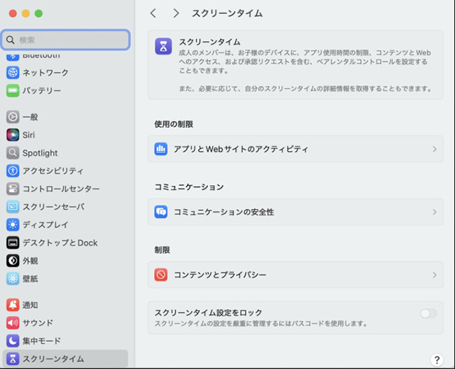Open コミュニケーションの安全性 row
The image size is (455, 369).
pos(295,212)
